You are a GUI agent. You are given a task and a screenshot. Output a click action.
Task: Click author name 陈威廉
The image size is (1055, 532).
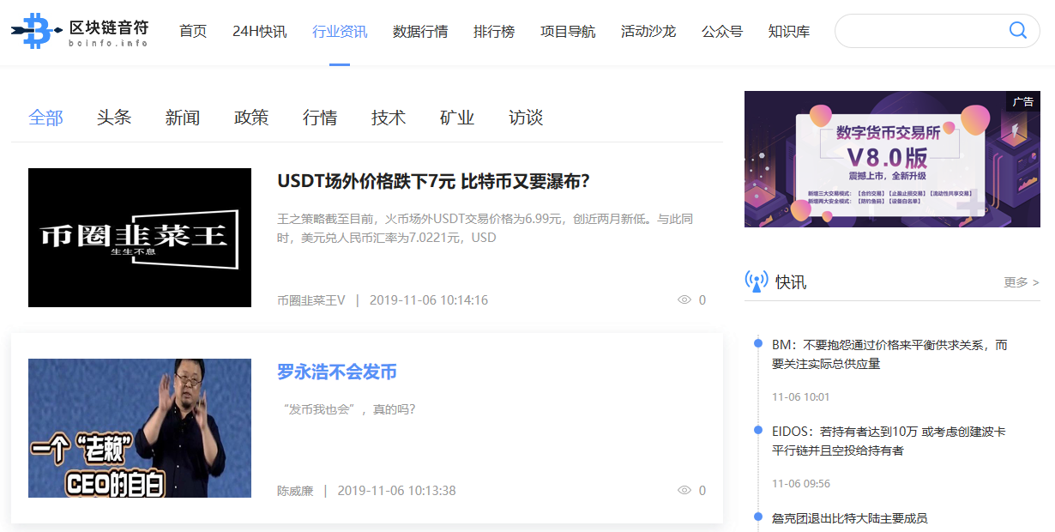click(295, 491)
